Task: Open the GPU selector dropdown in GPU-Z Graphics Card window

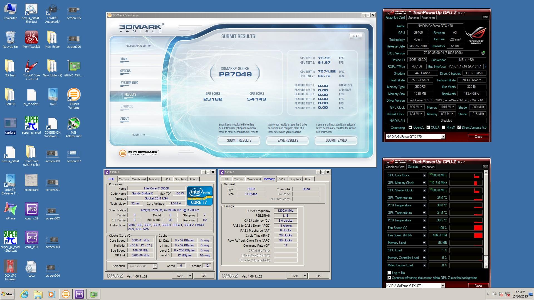Action: tap(443, 136)
